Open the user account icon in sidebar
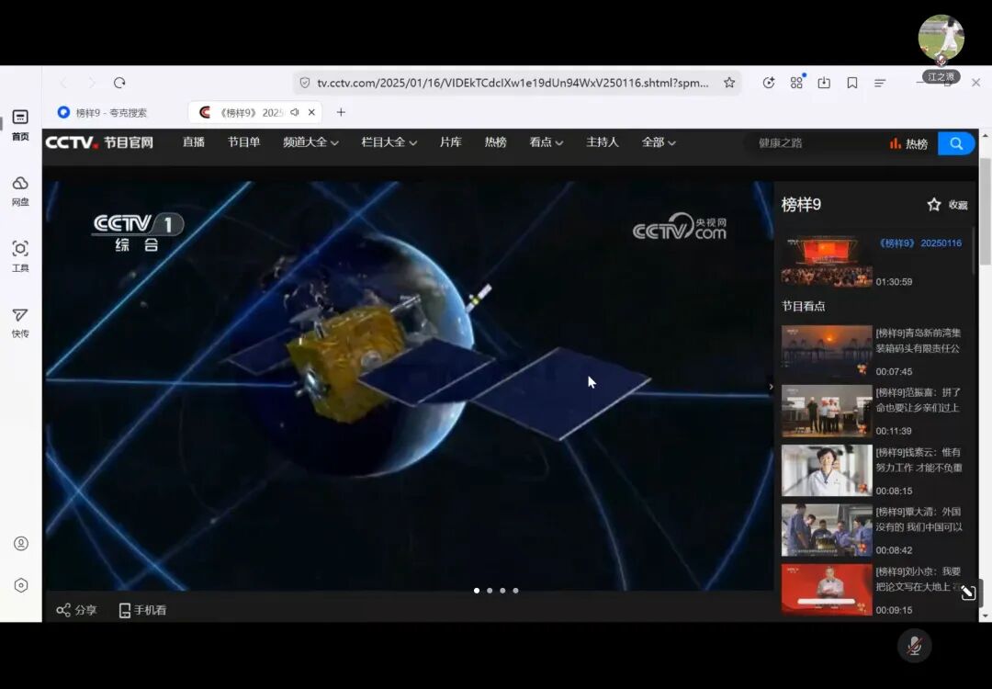 (20, 544)
